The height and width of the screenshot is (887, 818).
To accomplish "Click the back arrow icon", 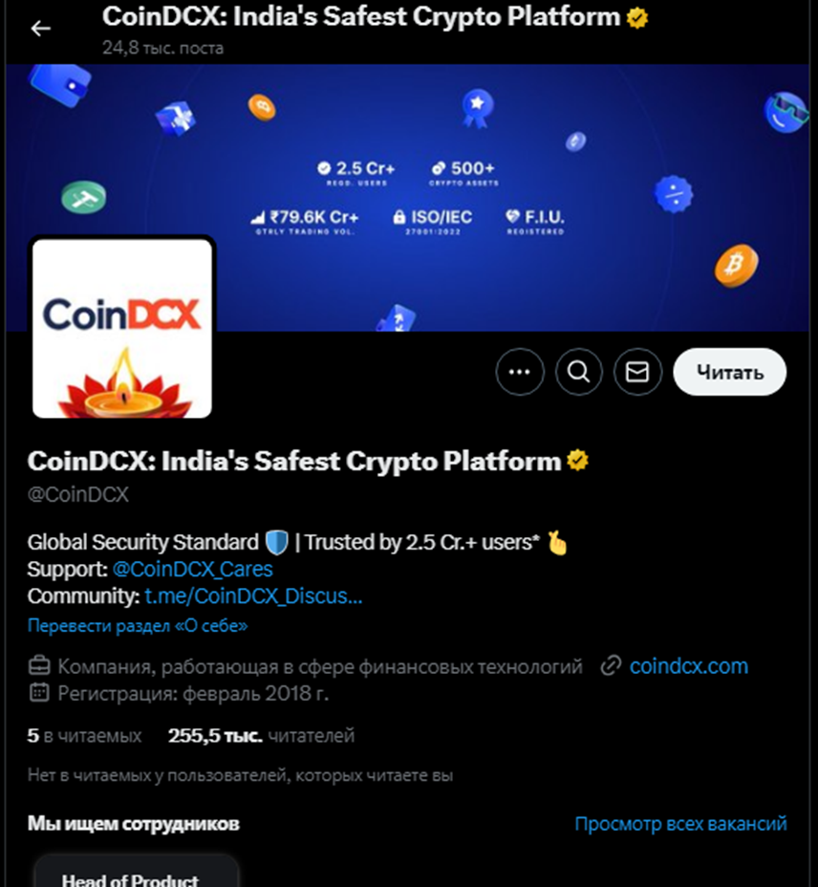I will (40, 29).
